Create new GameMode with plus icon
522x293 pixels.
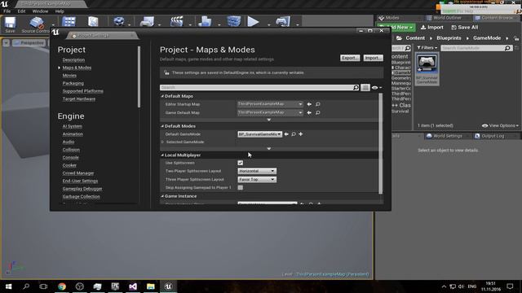pos(301,134)
